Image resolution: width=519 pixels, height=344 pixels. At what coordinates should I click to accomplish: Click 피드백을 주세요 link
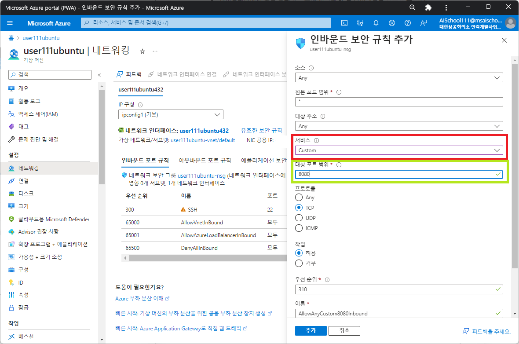(x=486, y=331)
